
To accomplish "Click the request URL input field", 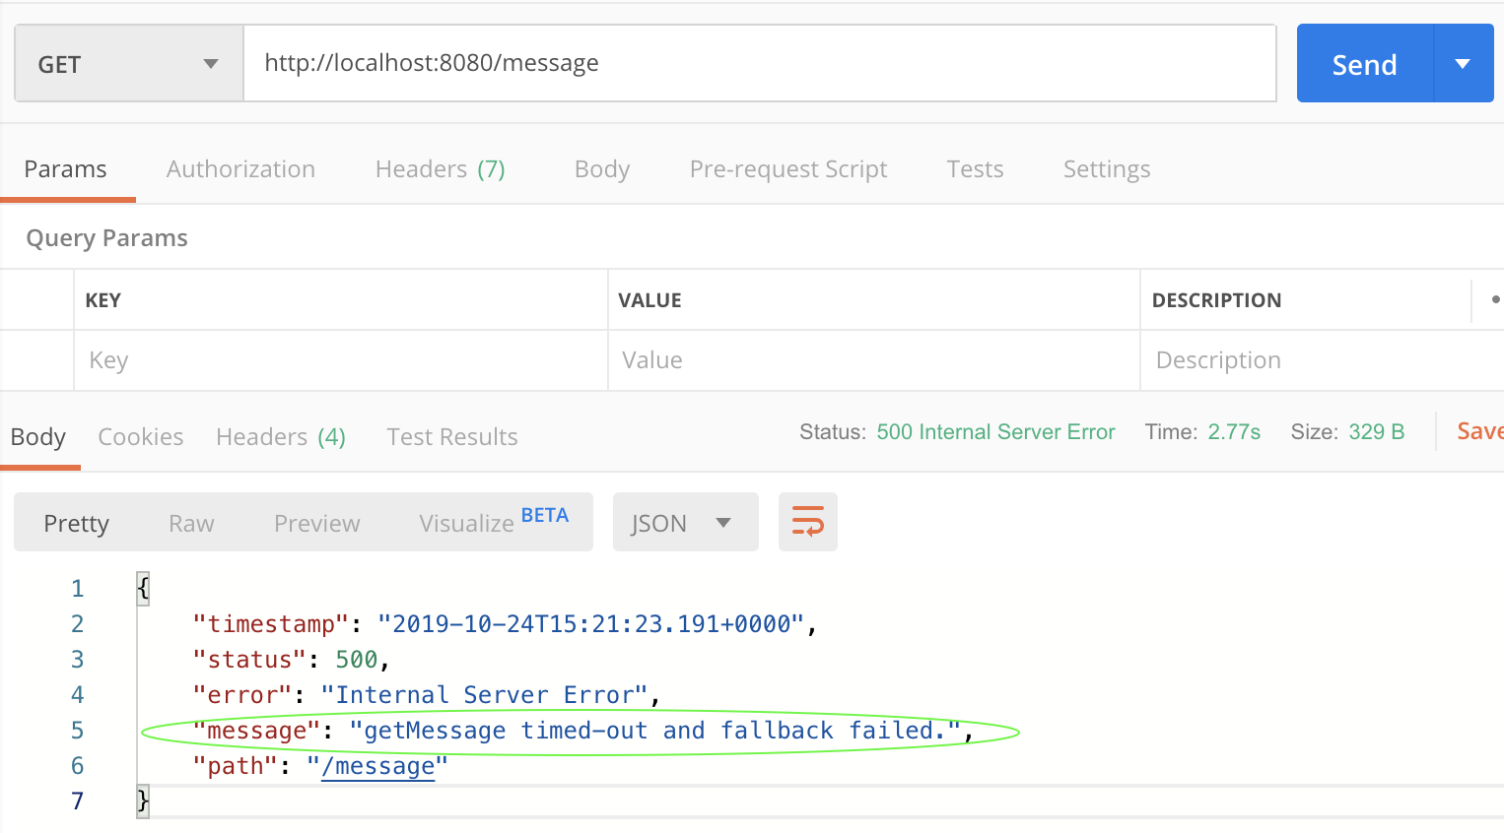I will 759,64.
